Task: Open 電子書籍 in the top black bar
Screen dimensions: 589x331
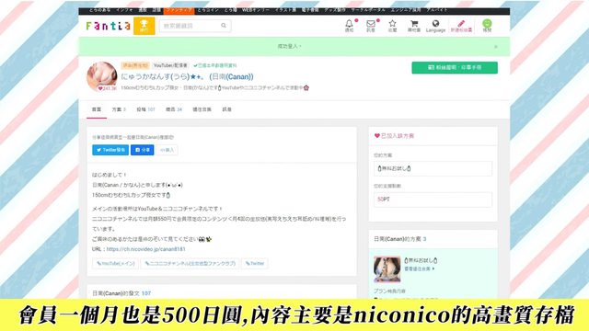Action: (x=310, y=10)
